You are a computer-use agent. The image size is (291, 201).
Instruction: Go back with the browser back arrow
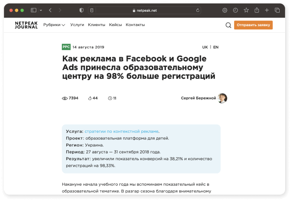[50, 10]
